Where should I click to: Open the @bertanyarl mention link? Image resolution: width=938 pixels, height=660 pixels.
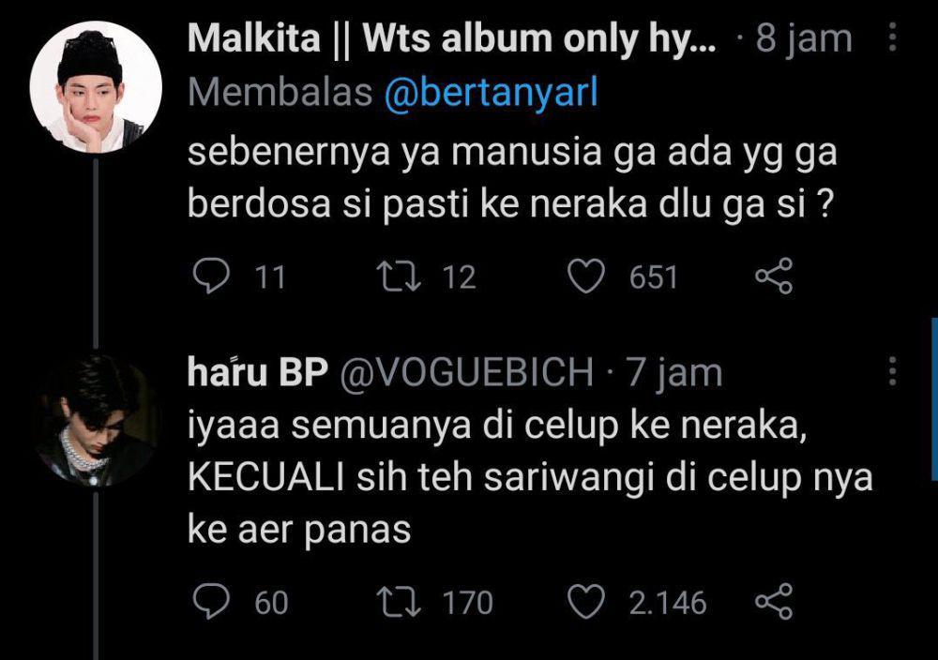coord(492,93)
